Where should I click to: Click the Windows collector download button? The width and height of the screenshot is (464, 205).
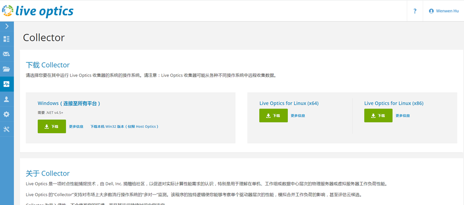(x=52, y=127)
